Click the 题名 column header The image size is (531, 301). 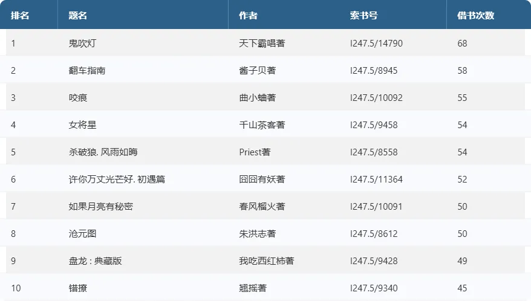tap(78, 16)
